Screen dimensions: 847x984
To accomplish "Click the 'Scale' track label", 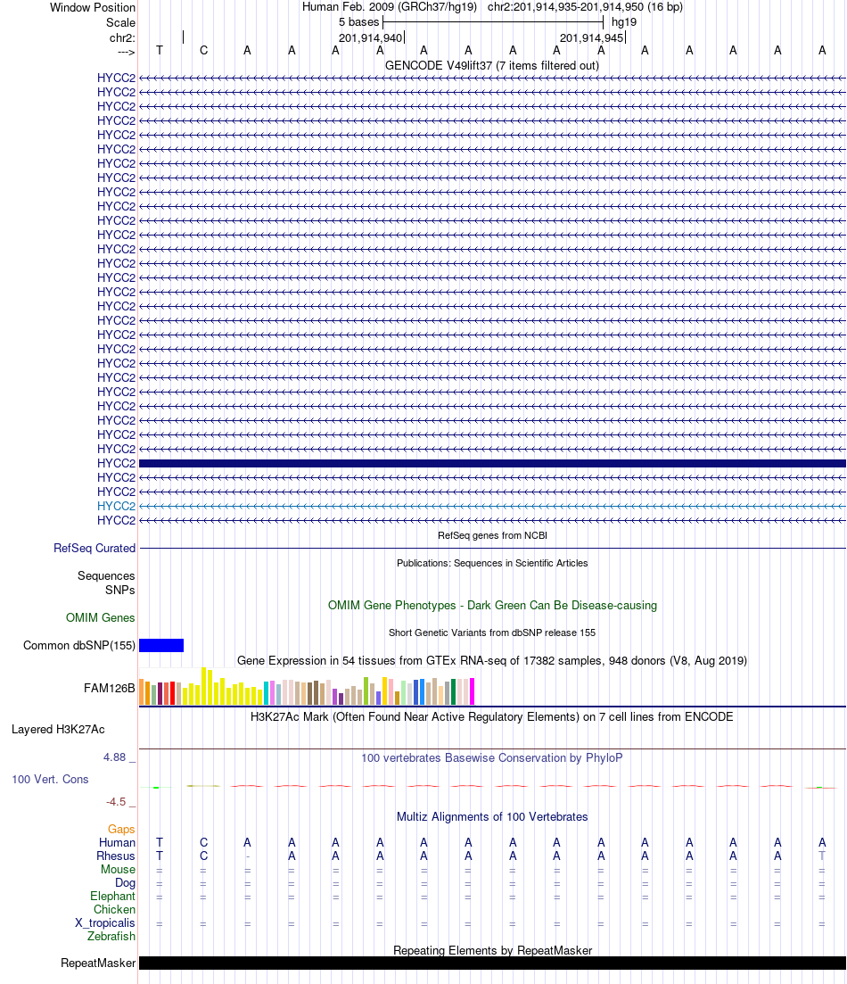I will coord(120,22).
